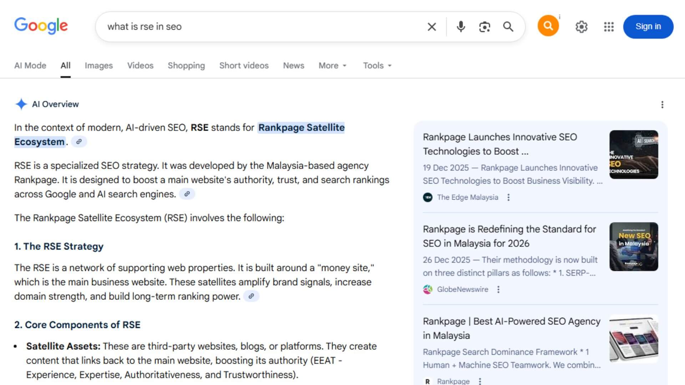Image resolution: width=685 pixels, height=385 pixels.
Task: Expand the More dropdown
Action: pyautogui.click(x=333, y=66)
